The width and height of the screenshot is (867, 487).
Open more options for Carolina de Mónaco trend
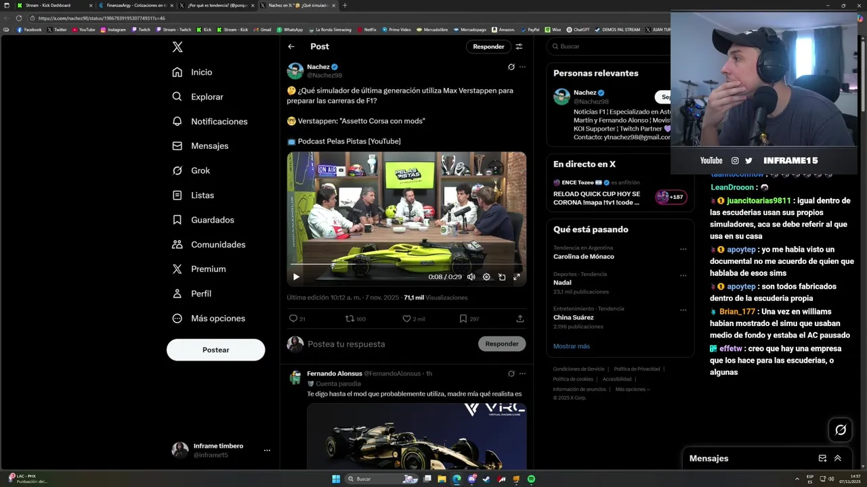click(683, 249)
